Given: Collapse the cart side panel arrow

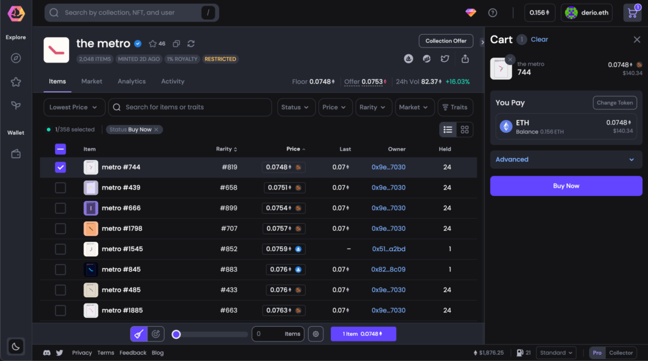Looking at the screenshot, I should tap(482, 42).
